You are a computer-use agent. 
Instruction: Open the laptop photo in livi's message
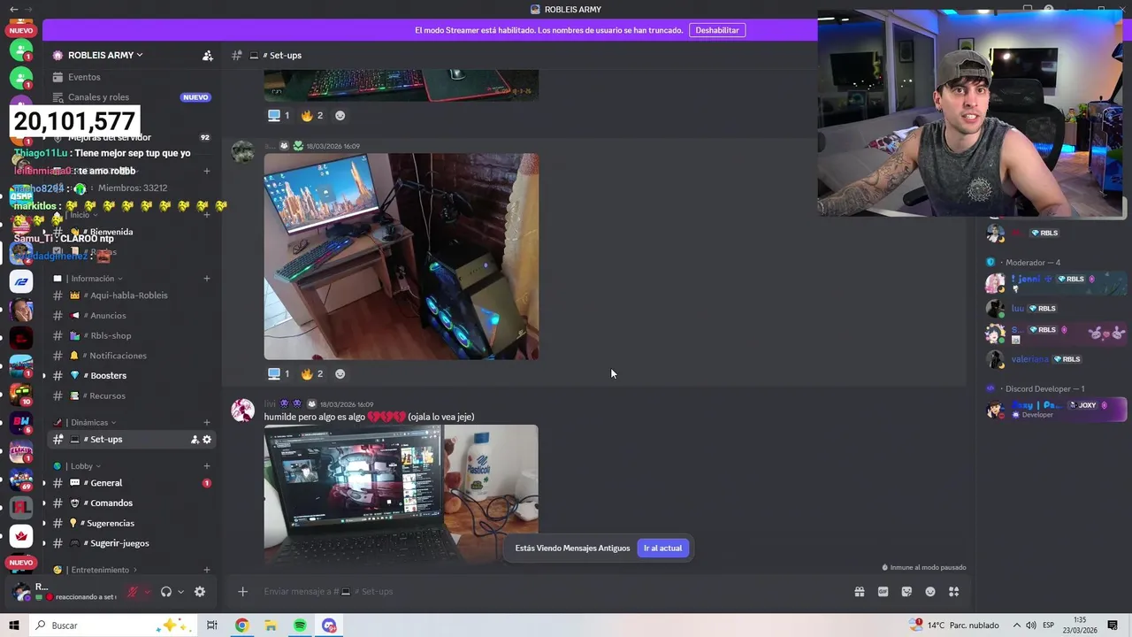pos(353,494)
